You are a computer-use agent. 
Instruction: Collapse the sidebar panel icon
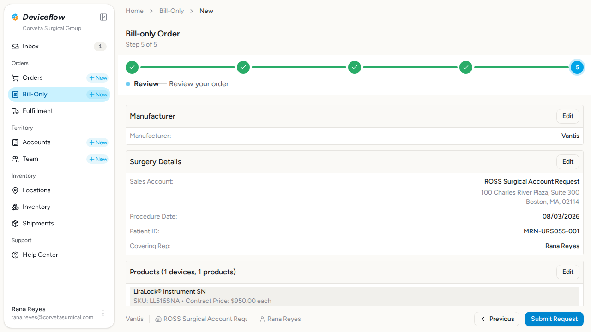[x=103, y=17]
